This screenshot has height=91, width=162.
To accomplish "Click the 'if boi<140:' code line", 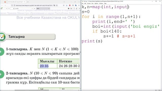I will (107, 31).
